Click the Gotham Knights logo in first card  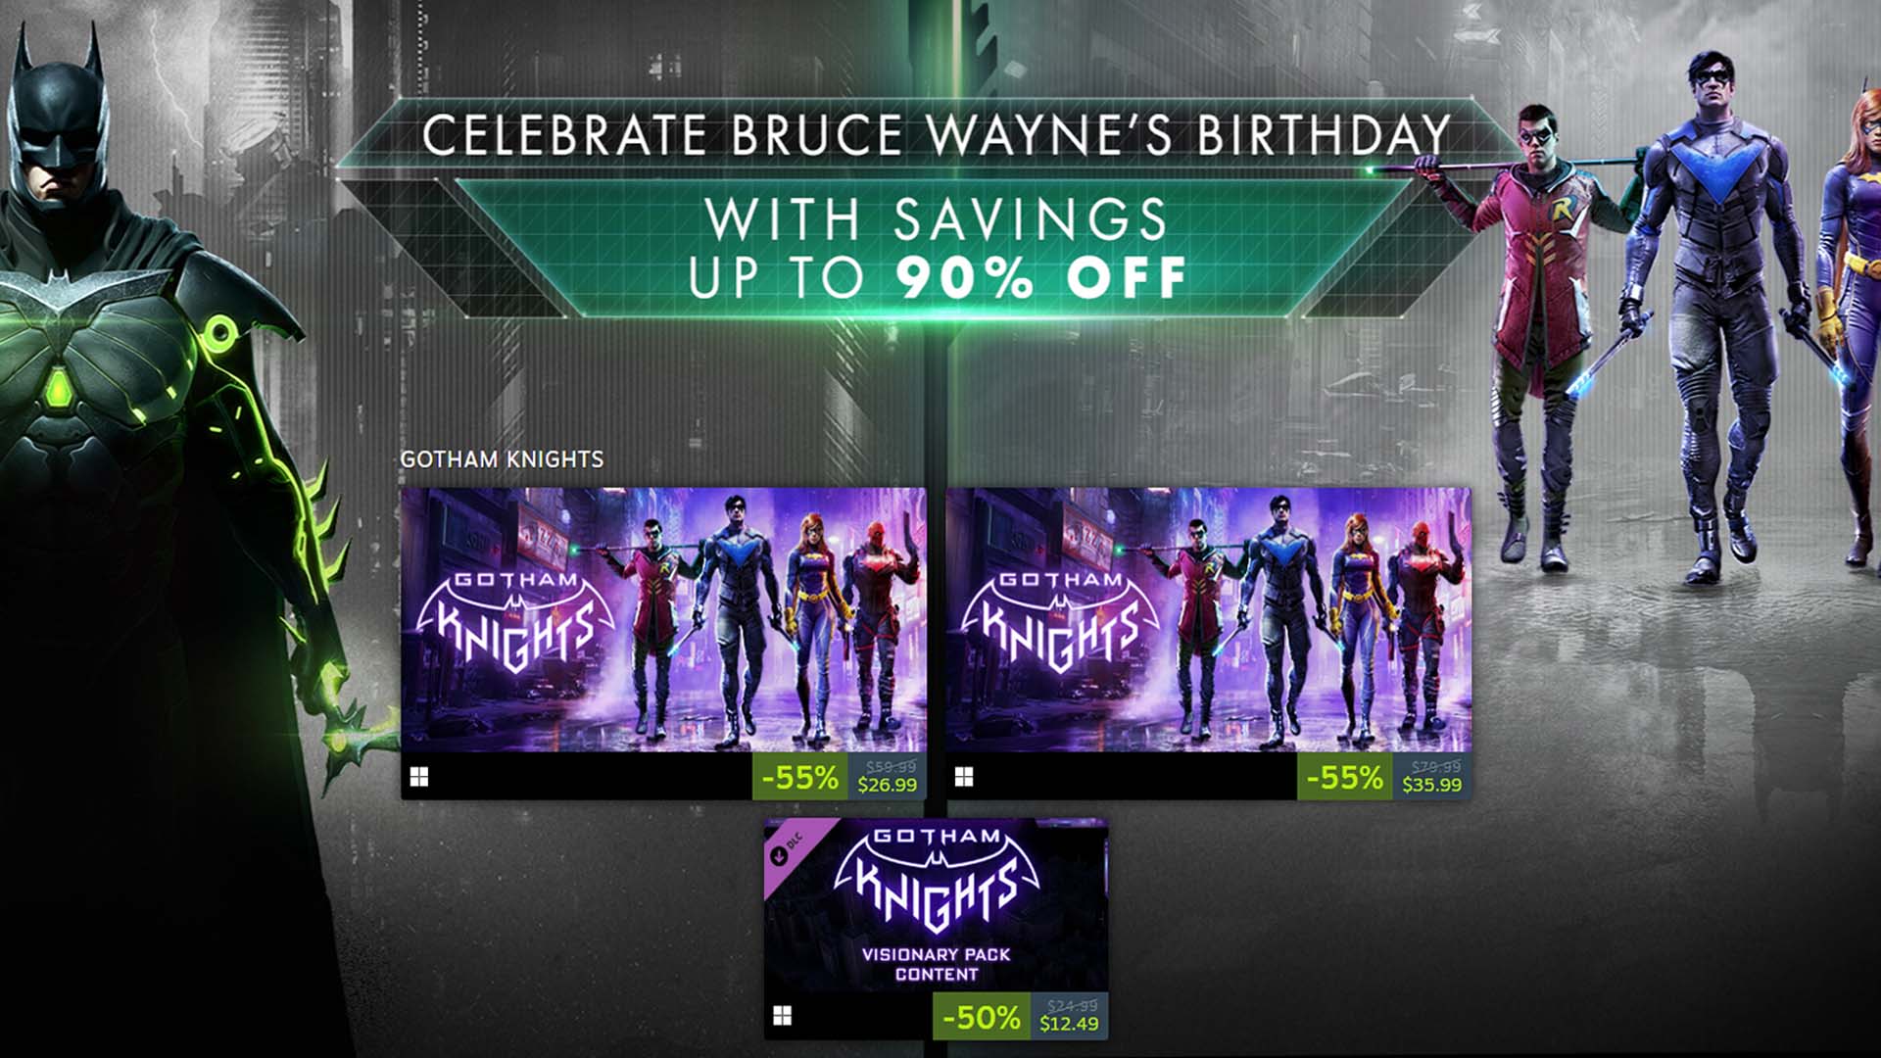pos(515,620)
